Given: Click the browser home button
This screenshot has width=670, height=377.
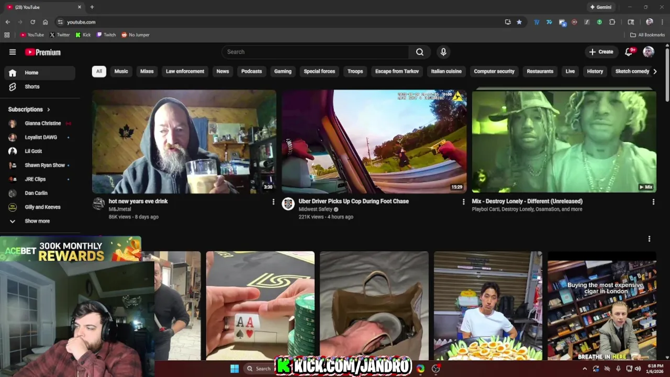Looking at the screenshot, I should (46, 22).
